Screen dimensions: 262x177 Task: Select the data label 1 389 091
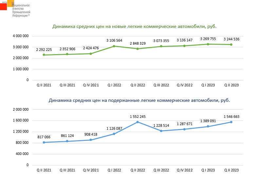click(x=208, y=121)
